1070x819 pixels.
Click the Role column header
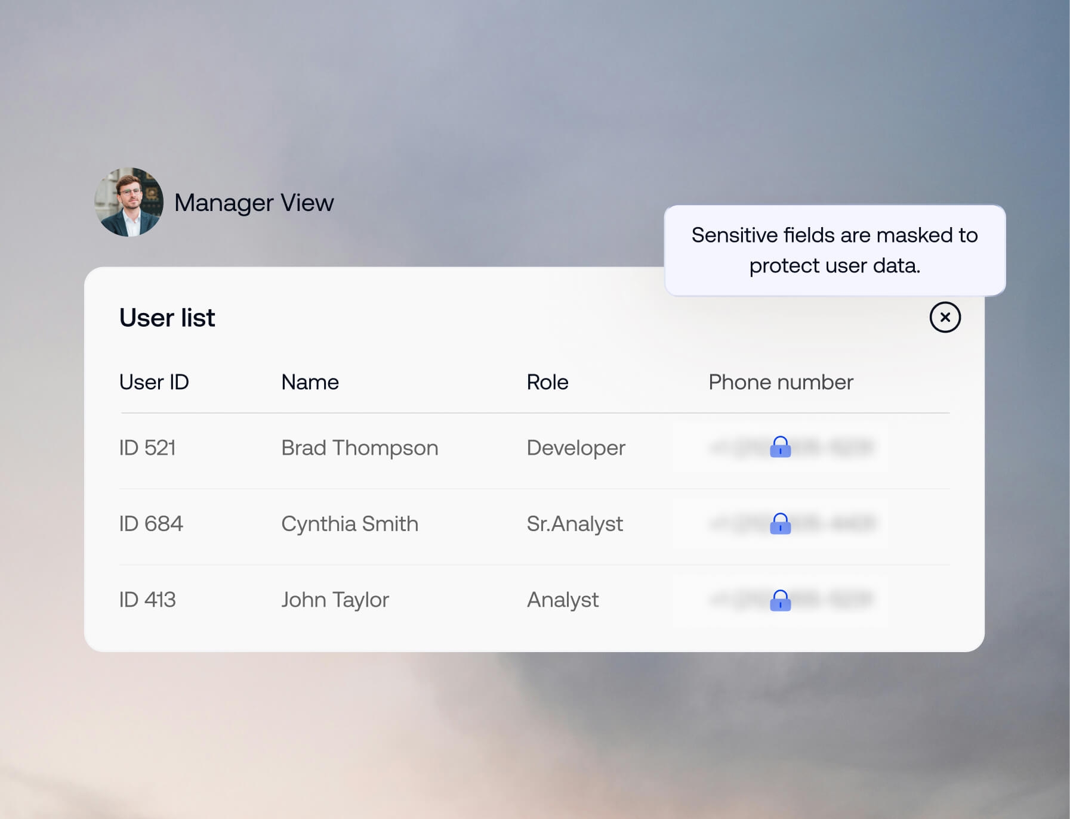pos(547,382)
